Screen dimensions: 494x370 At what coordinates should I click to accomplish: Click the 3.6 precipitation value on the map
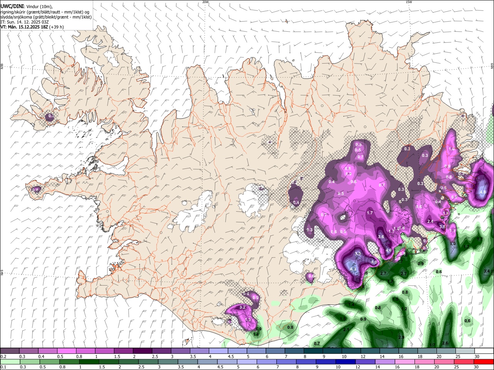pos(381,236)
